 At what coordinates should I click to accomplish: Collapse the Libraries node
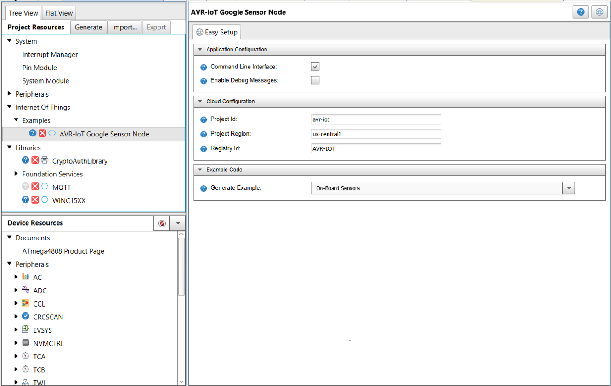pyautogui.click(x=10, y=148)
